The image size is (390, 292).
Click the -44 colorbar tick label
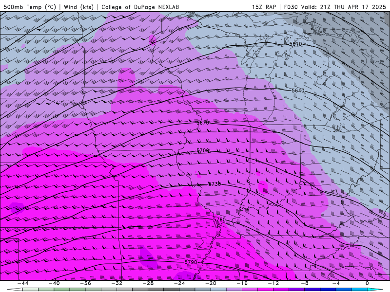coord(23,283)
